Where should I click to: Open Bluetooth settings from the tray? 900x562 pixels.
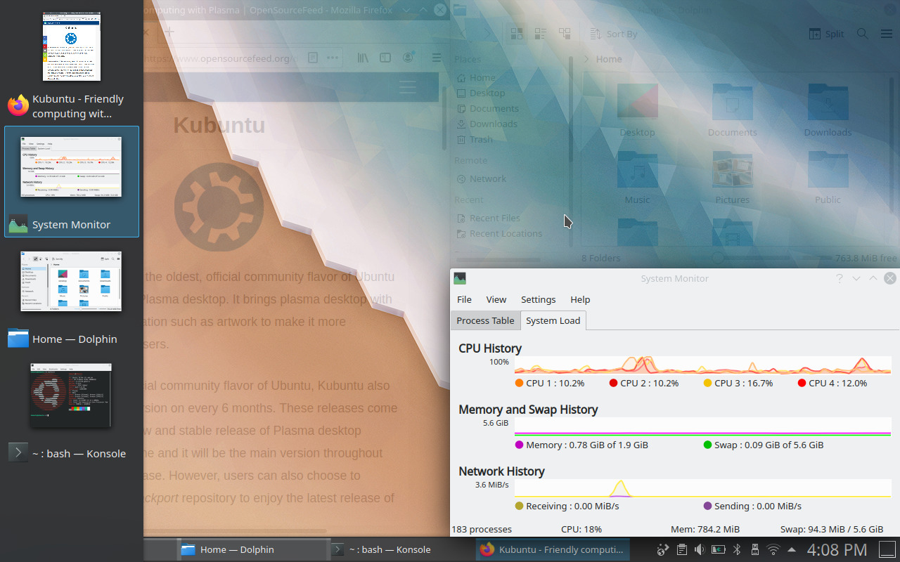737,549
